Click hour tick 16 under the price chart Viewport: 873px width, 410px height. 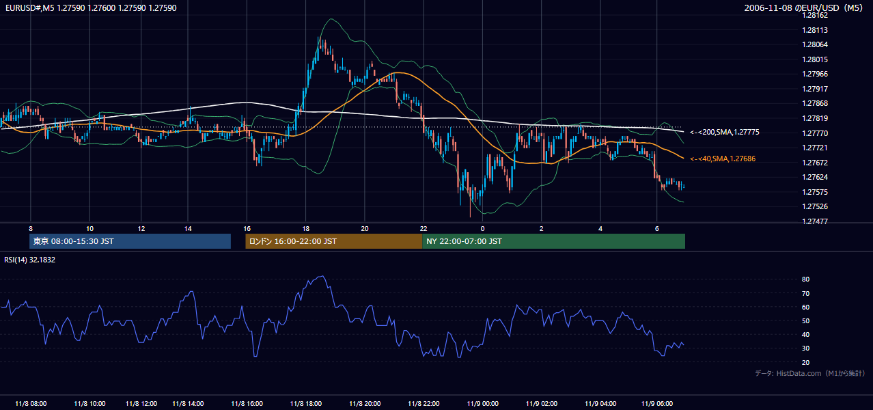247,228
